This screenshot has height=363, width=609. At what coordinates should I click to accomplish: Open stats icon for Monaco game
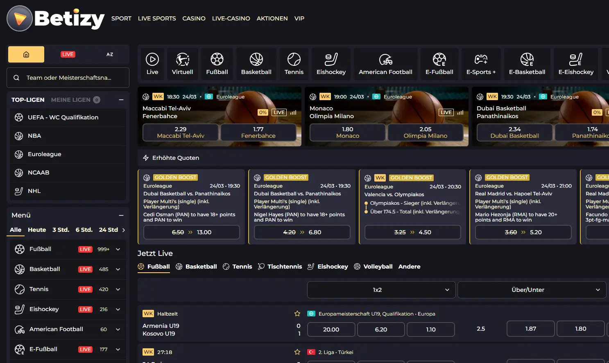[x=460, y=112]
